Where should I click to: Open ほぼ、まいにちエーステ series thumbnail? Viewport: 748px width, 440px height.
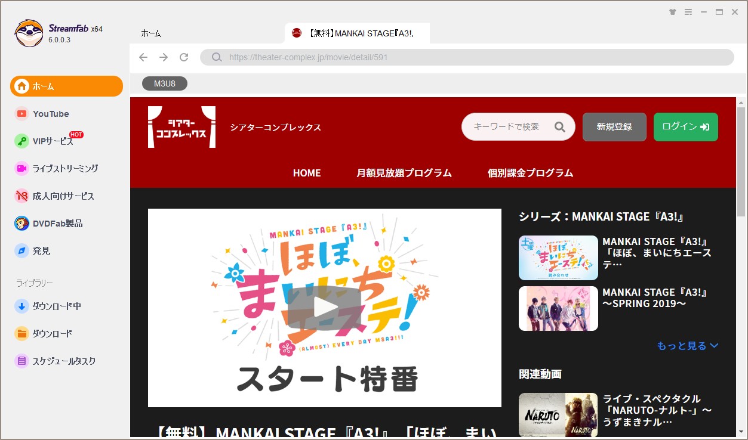click(x=558, y=258)
